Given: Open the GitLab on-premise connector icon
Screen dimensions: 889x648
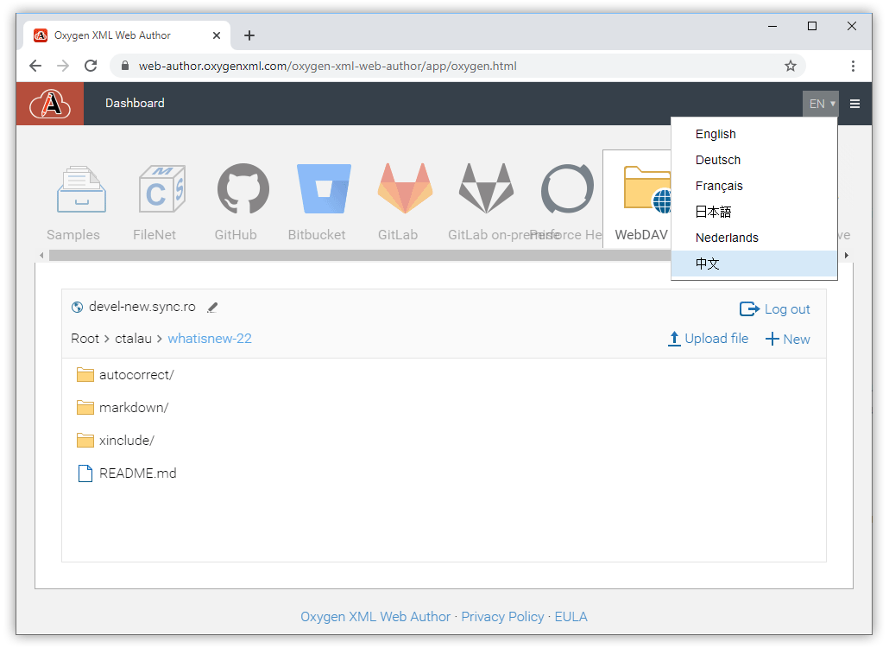Looking at the screenshot, I should pyautogui.click(x=486, y=188).
